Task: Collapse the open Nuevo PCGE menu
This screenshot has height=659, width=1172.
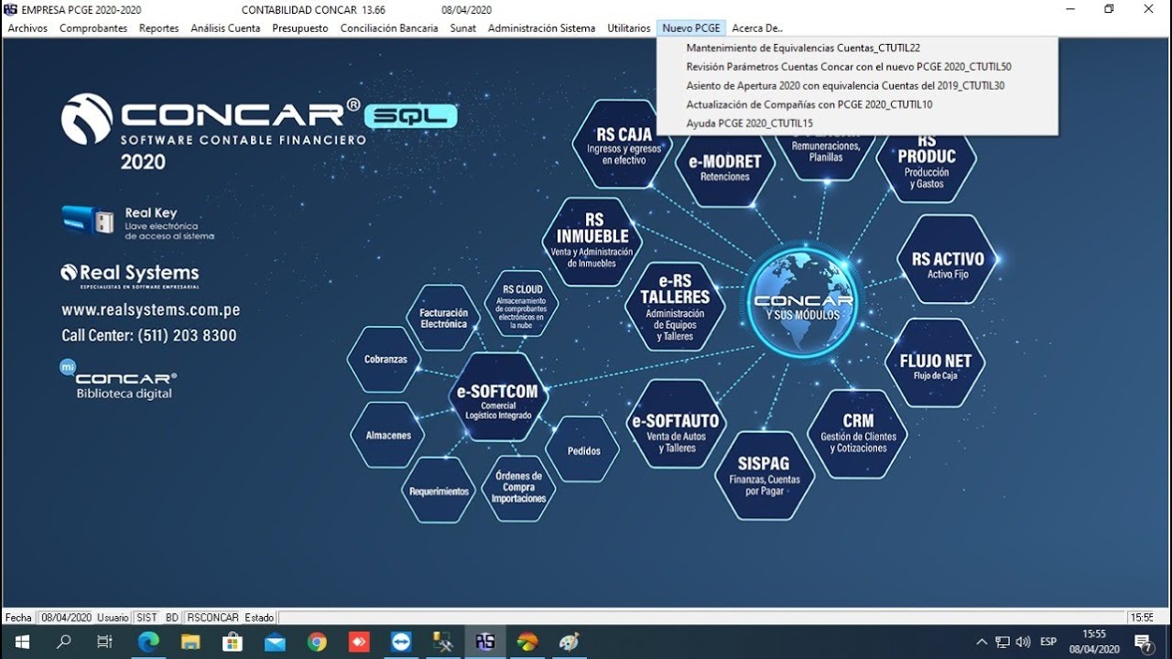Action: click(x=691, y=28)
